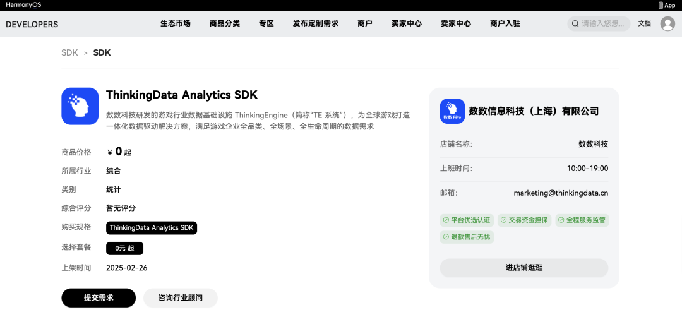The image size is (682, 317).
Task: Click the 交易资金担保 check badge
Action: [524, 220]
